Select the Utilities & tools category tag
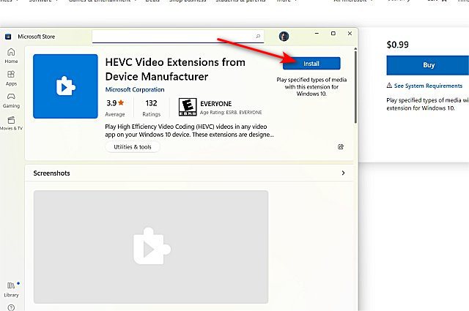 click(133, 147)
